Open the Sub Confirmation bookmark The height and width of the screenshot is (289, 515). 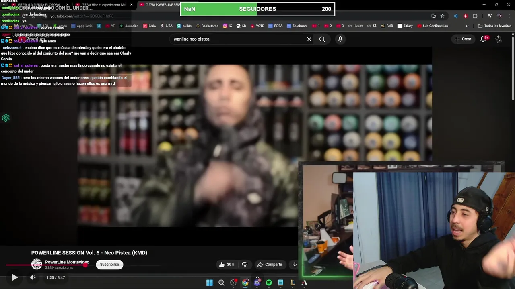(x=433, y=26)
